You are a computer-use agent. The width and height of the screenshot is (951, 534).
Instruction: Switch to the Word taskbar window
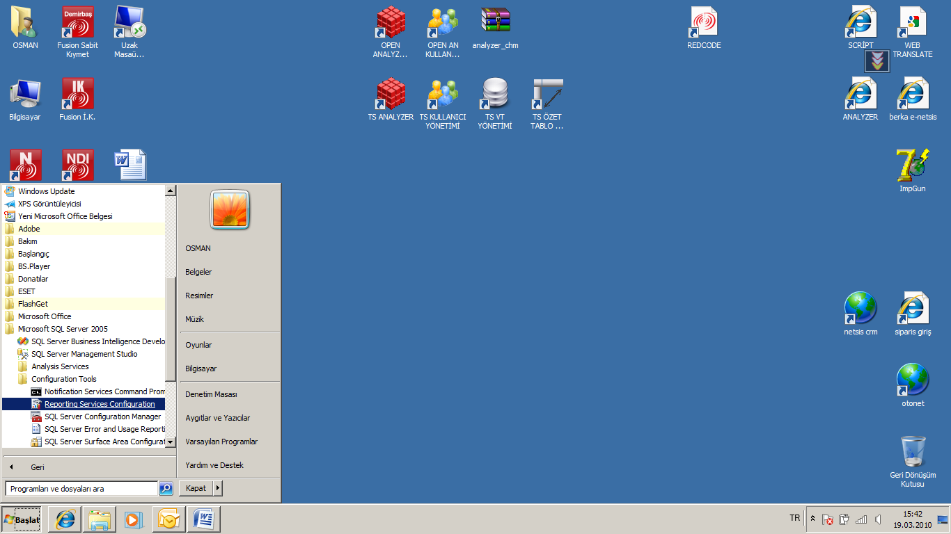(x=204, y=519)
